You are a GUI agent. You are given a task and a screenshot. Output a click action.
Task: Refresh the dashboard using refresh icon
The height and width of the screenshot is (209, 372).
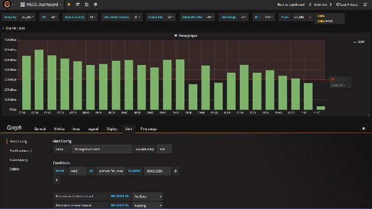[365, 5]
